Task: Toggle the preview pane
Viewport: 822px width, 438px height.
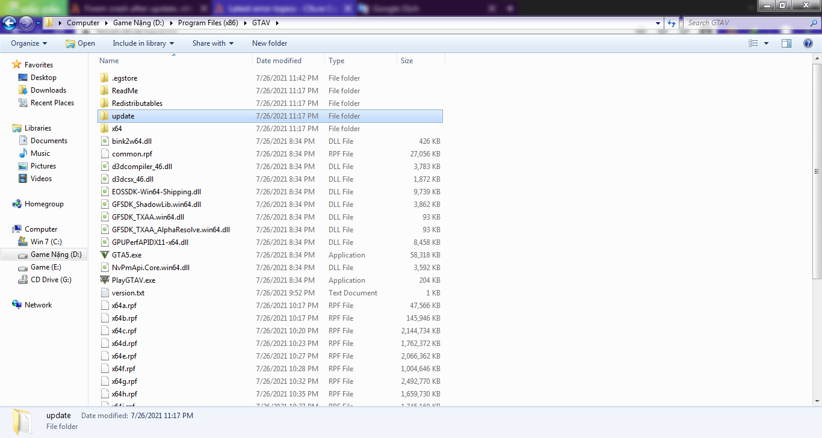Action: point(786,43)
